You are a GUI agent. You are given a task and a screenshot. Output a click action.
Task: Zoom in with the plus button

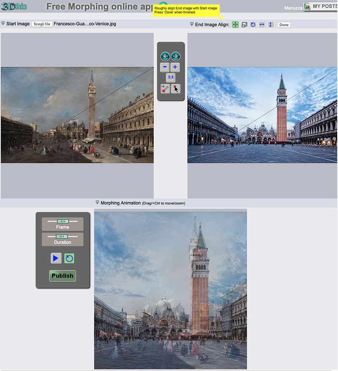175,67
